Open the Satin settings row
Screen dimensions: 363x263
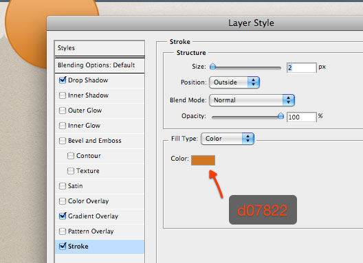click(x=100, y=186)
